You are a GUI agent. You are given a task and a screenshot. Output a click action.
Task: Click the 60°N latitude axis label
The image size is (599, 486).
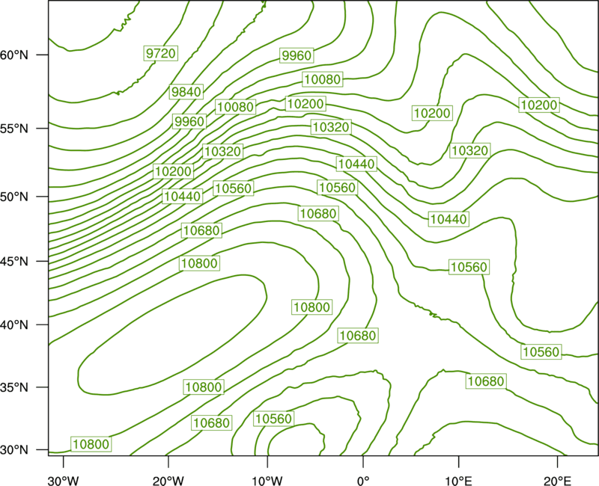click(x=14, y=55)
